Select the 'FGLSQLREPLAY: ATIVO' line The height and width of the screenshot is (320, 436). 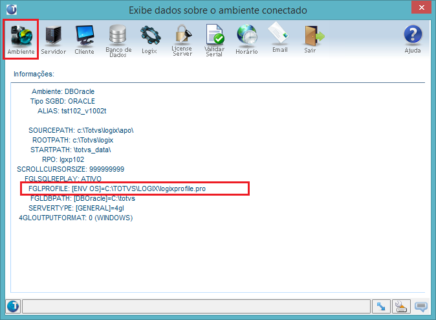[x=63, y=179]
